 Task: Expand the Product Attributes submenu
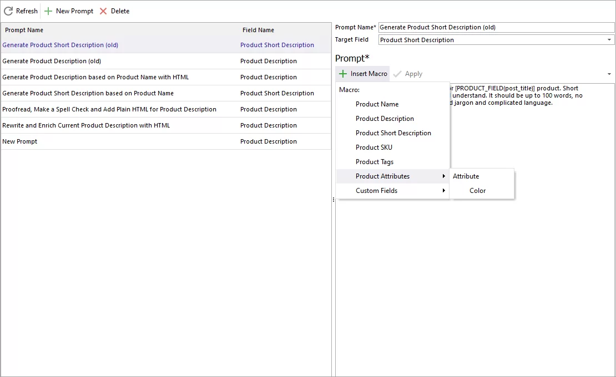pyautogui.click(x=383, y=176)
